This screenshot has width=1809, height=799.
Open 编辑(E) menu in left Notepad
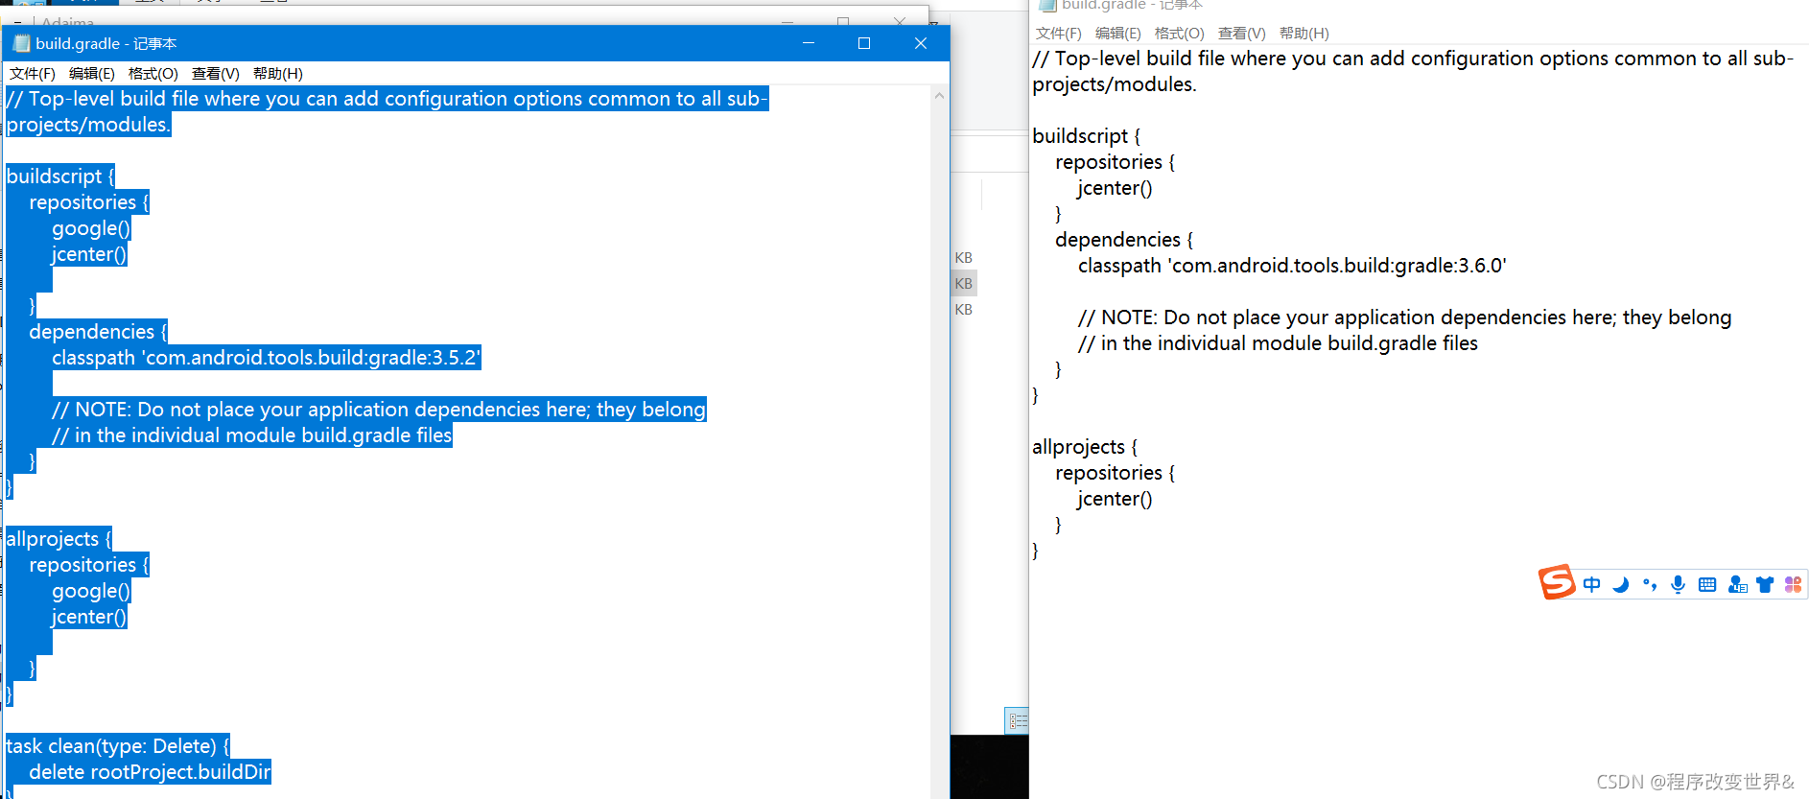(x=91, y=74)
